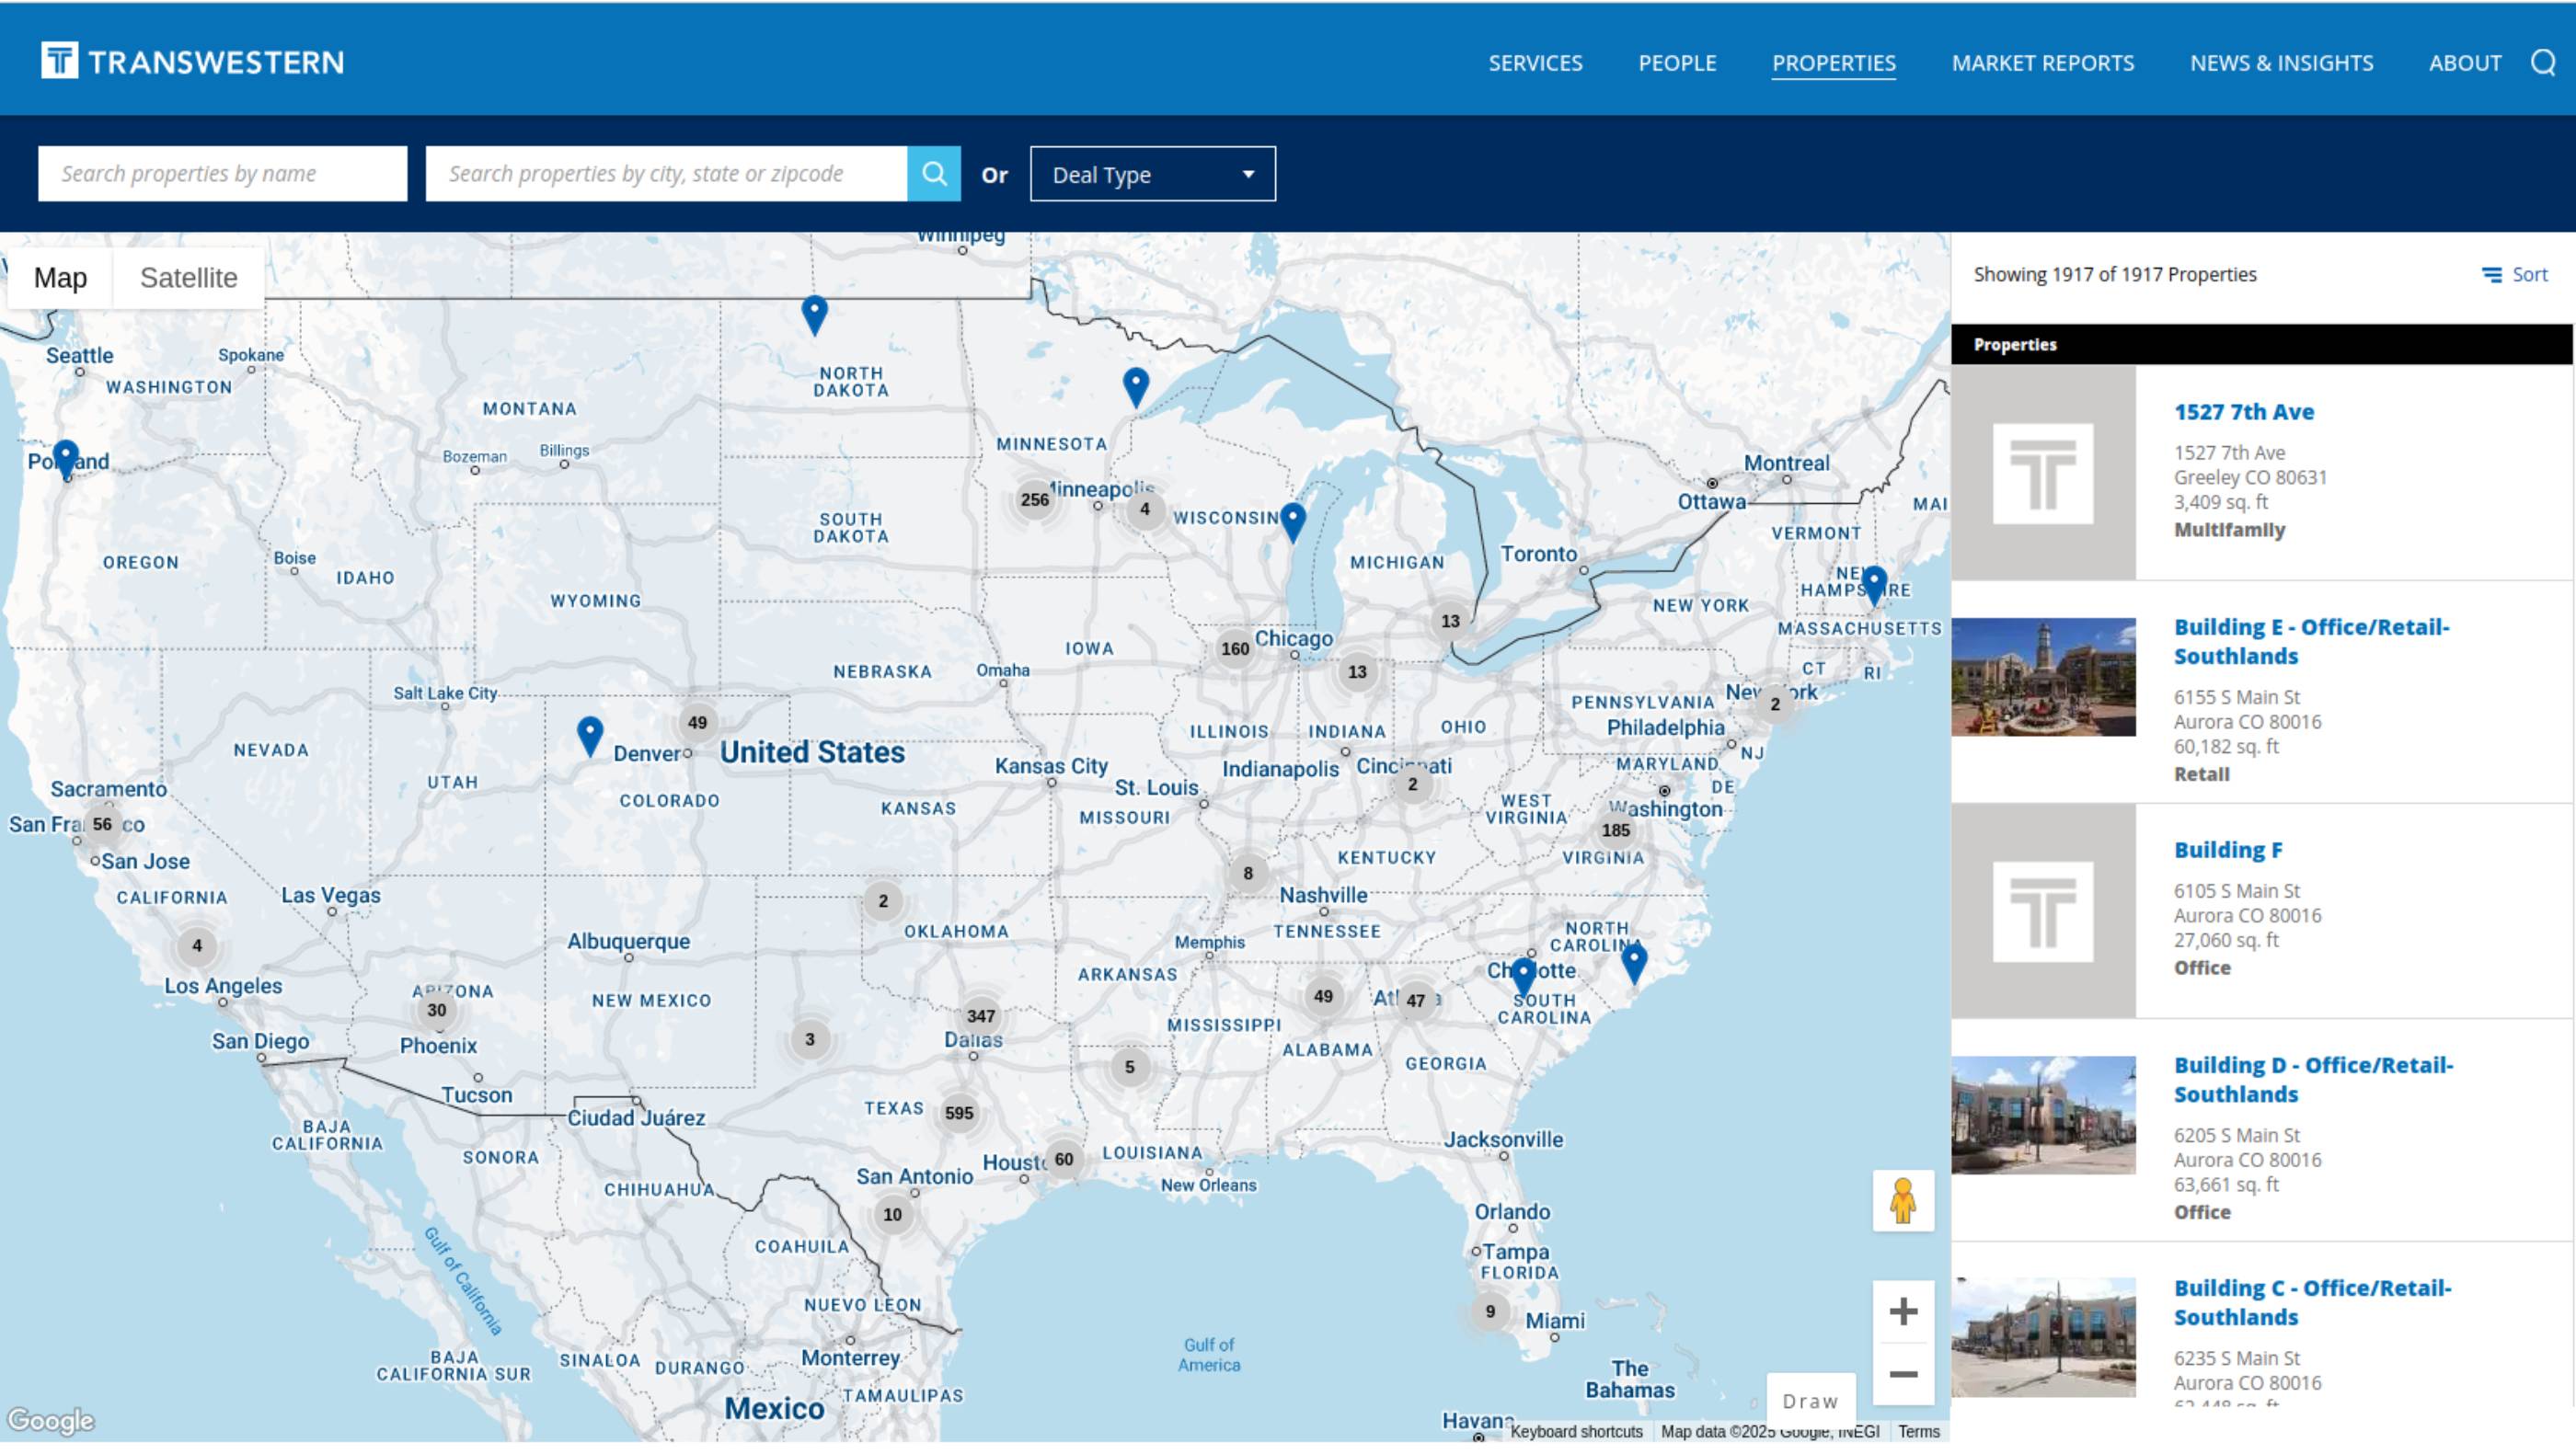This screenshot has width=2576, height=1454.
Task: Open the 347 cluster near Dallas
Action: pos(981,1016)
